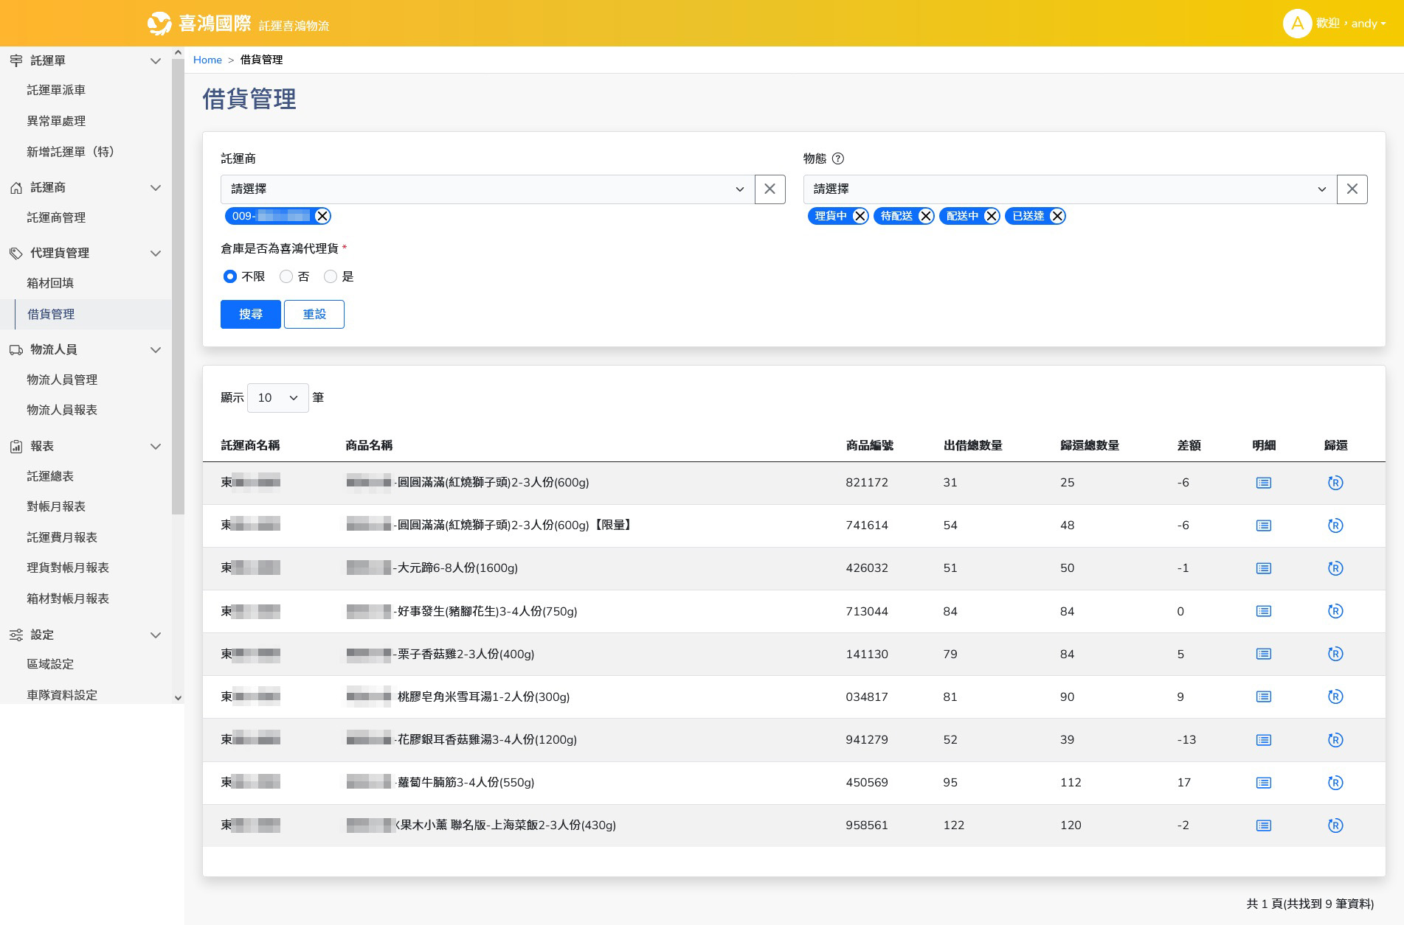Viewport: 1404px width, 925px height.
Task: Select the 否 radio option
Action: [x=286, y=276]
